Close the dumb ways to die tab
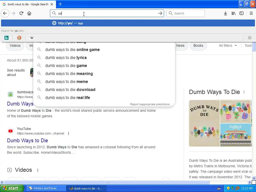The image size is (256, 192). 52,4
